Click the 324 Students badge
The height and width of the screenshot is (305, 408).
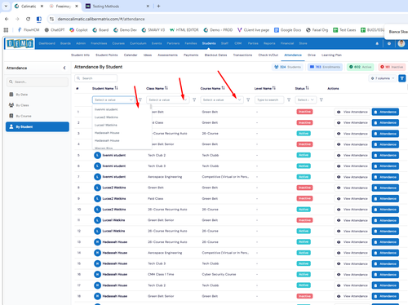tap(288, 67)
